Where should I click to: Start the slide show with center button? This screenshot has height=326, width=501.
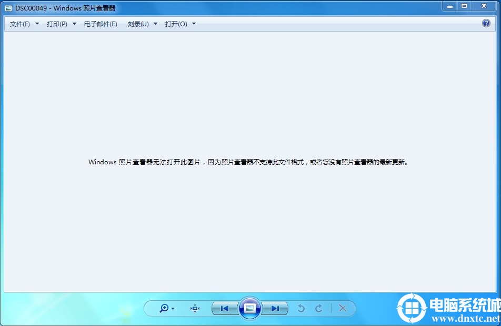pos(250,308)
